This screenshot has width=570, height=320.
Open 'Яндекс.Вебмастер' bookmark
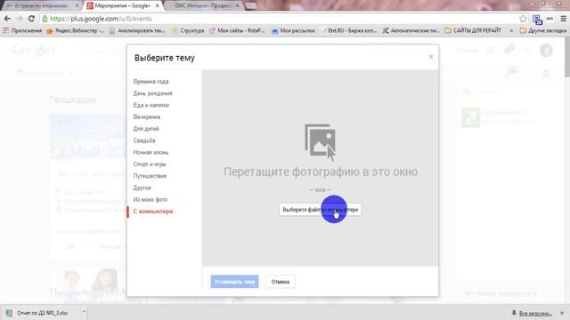[76, 31]
